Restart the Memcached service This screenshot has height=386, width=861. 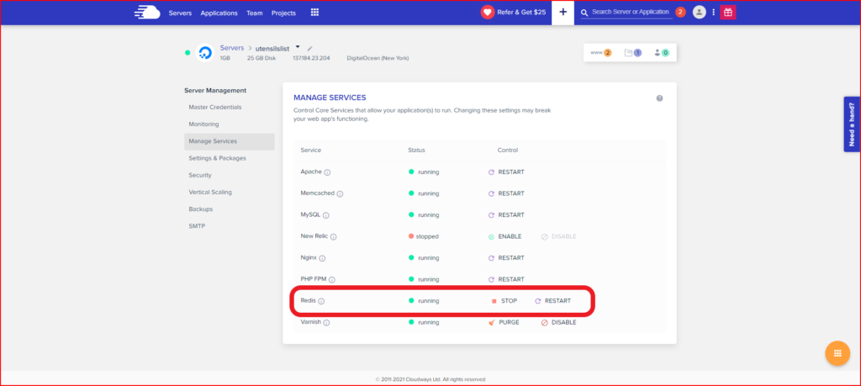pos(506,193)
